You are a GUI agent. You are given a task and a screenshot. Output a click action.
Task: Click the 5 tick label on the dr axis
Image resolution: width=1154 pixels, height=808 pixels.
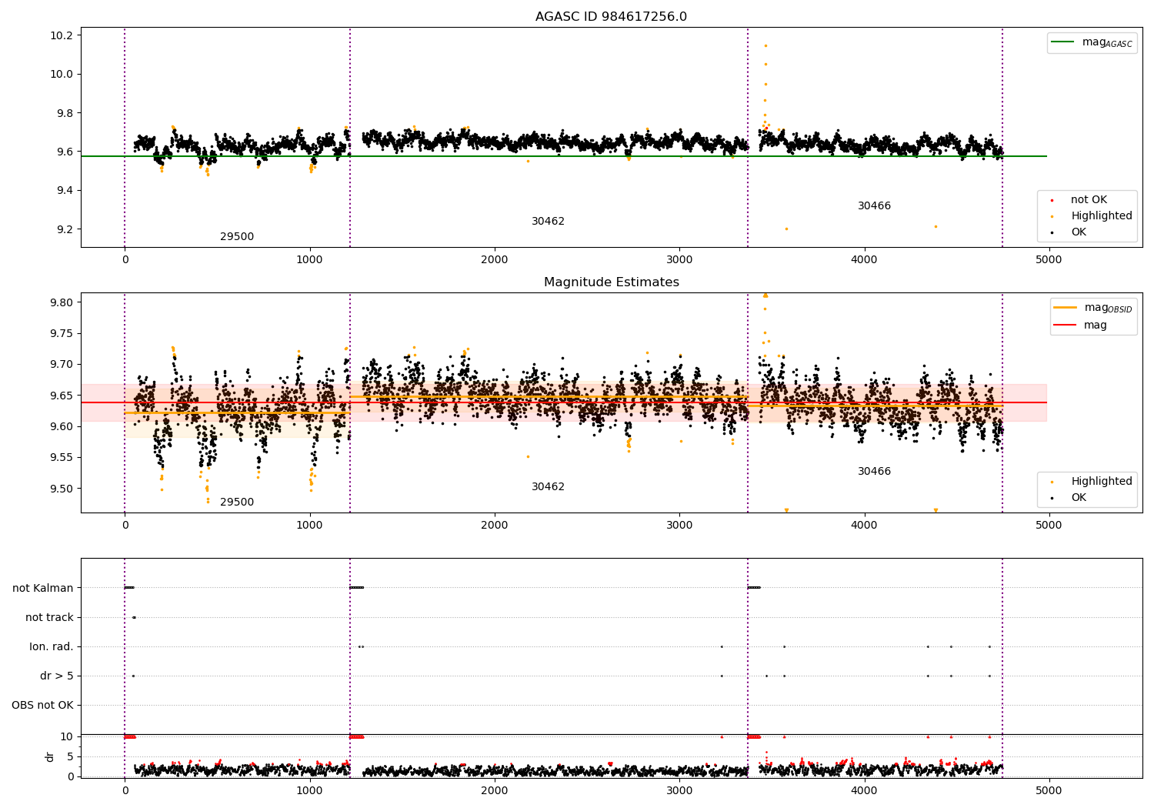pos(70,757)
